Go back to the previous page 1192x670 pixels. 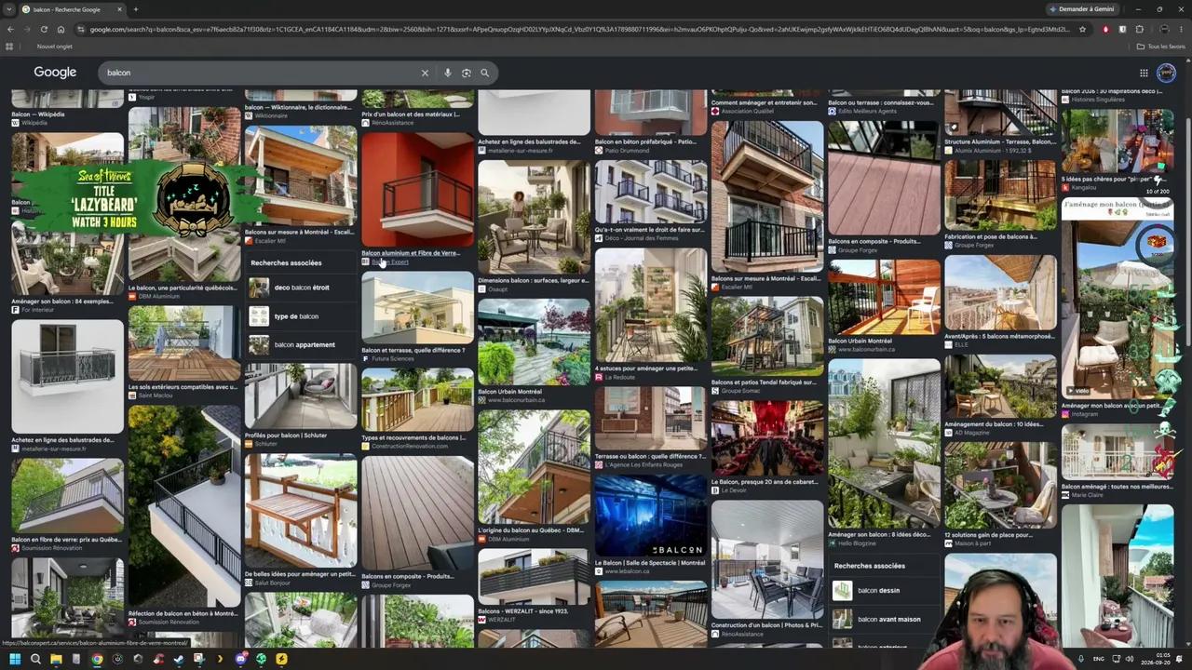pos(10,29)
